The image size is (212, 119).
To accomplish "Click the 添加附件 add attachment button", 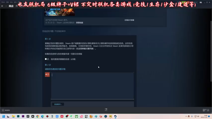I will [58, 104].
